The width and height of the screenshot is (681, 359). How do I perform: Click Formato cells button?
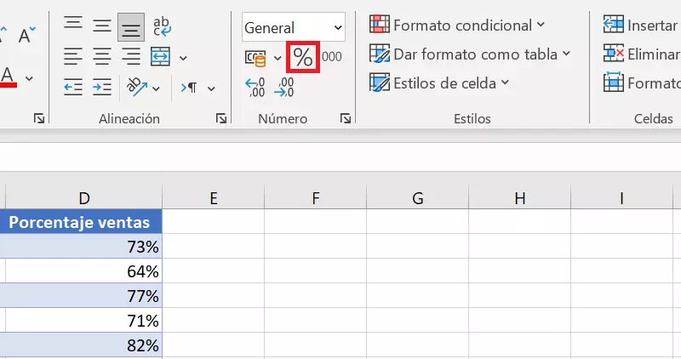[642, 83]
